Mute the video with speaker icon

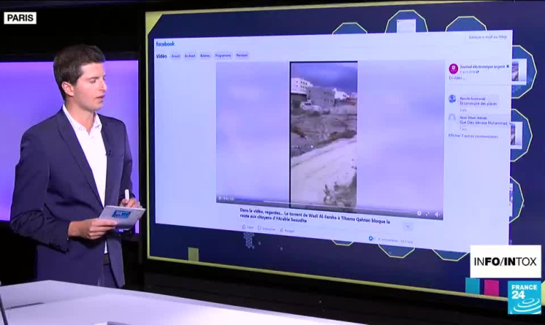(437, 215)
